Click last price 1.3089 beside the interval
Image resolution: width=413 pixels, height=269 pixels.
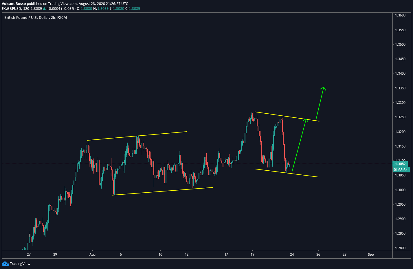(36, 9)
